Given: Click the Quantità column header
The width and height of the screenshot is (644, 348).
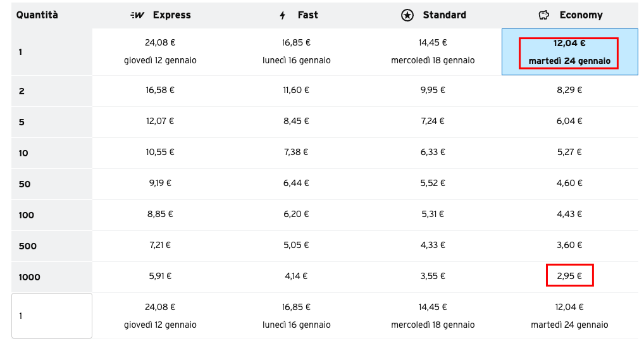Looking at the screenshot, I should [37, 15].
